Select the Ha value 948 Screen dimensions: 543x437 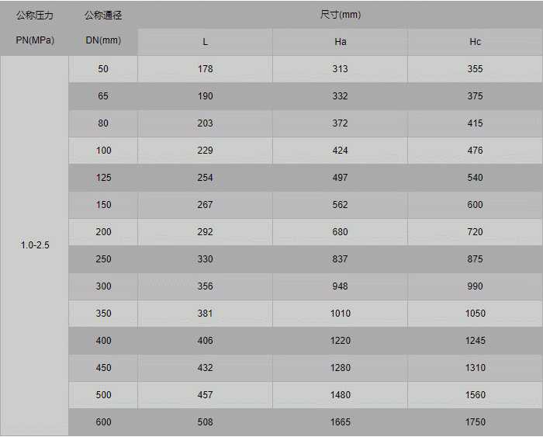(340, 286)
